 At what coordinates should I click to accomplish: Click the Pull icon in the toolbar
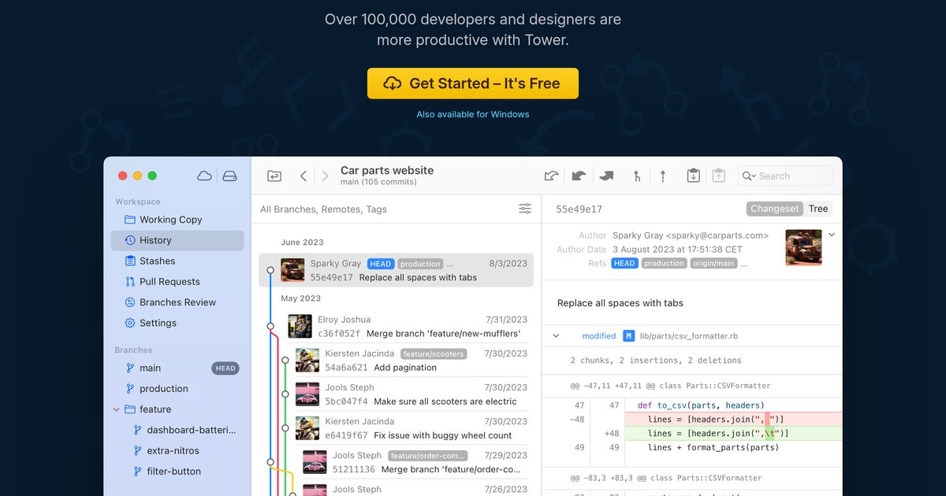pyautogui.click(x=578, y=176)
